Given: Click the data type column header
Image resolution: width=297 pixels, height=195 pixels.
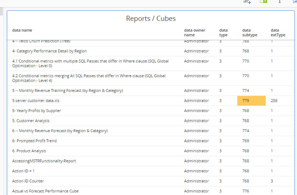Looking at the screenshot, I should pos(223,33).
